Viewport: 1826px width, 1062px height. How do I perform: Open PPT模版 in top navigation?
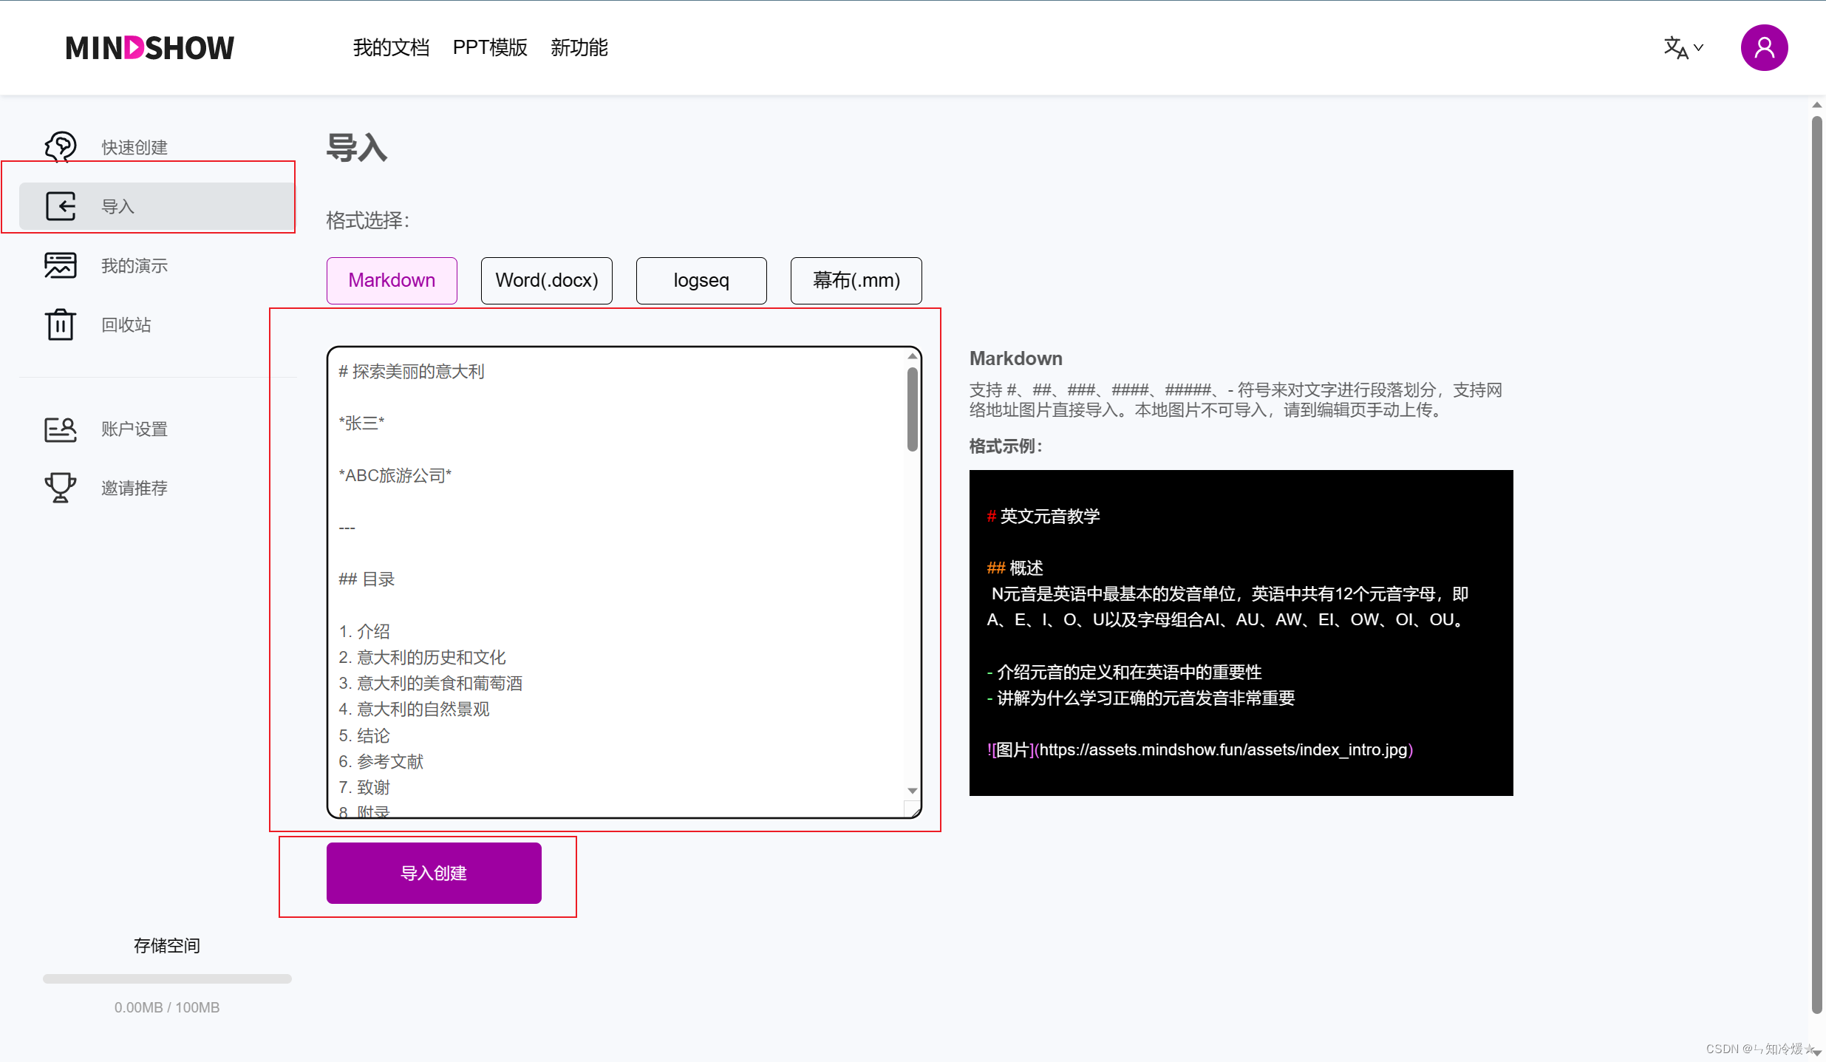click(x=490, y=48)
